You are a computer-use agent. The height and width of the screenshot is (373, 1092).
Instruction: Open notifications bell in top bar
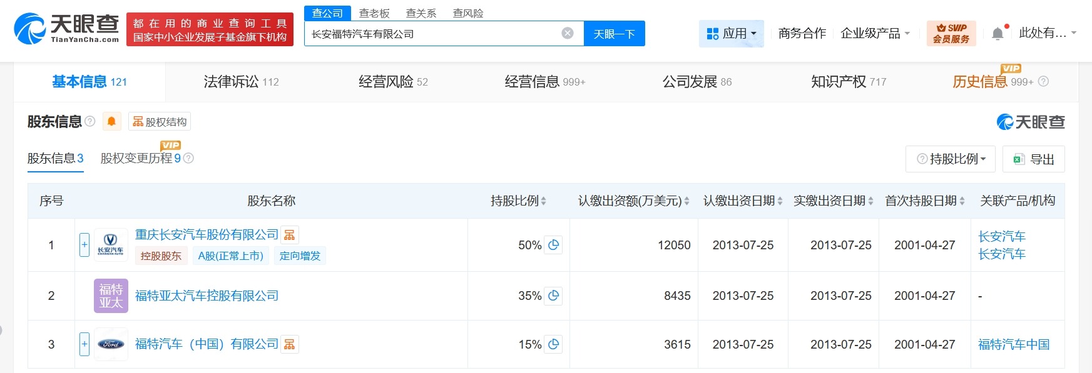(x=998, y=34)
